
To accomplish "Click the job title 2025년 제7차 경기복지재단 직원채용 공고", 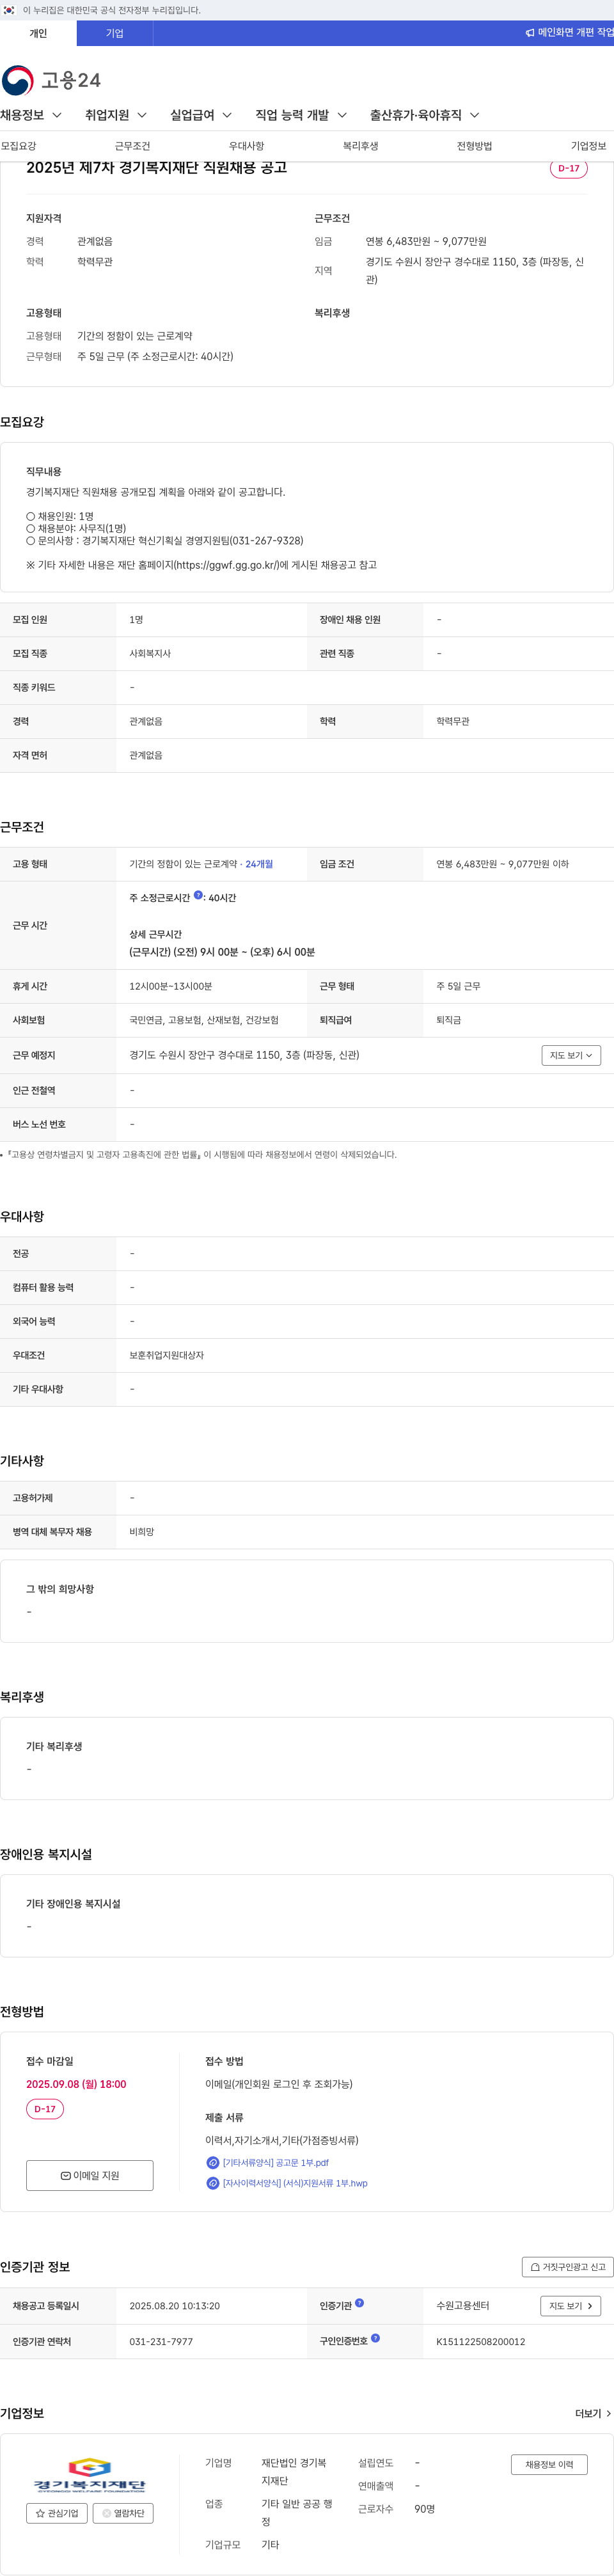I will click(x=156, y=167).
